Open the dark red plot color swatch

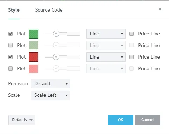(33, 57)
